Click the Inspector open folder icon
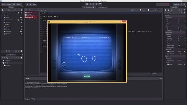187x105 pixels. [169, 10]
